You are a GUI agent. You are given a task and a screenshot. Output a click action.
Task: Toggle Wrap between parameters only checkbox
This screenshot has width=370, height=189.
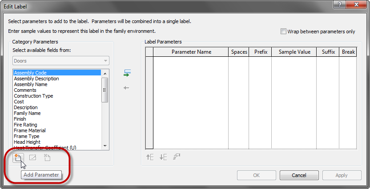coord(283,31)
